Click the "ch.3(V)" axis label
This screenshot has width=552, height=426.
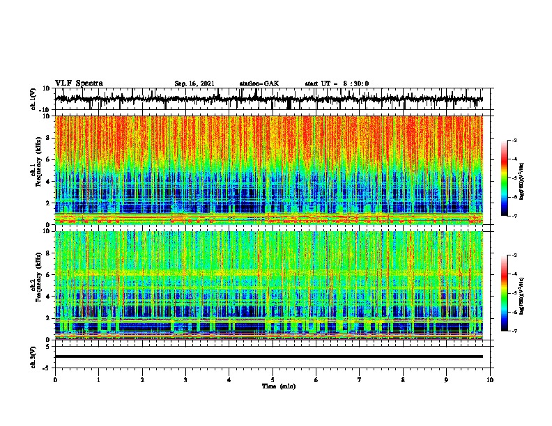pos(33,357)
